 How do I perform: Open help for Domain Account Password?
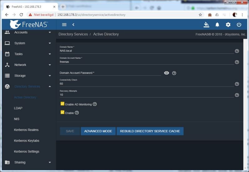click(174, 73)
